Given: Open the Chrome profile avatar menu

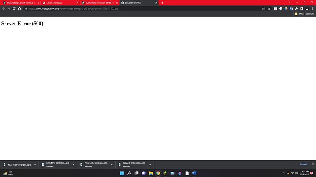Looking at the screenshot, I should coord(307,9).
